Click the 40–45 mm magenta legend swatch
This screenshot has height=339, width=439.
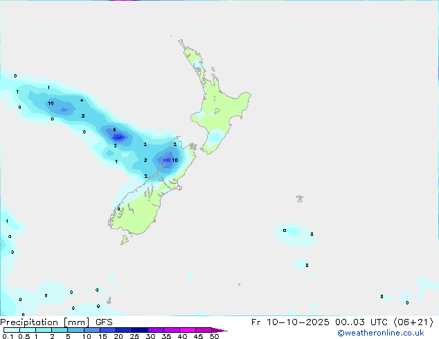click(188, 330)
